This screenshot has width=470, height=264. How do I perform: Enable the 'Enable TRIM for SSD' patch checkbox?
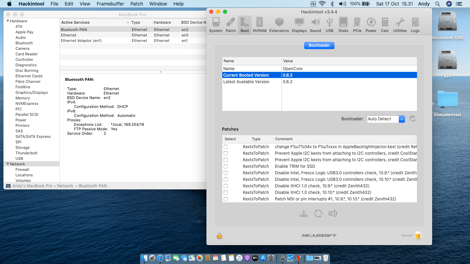point(226,166)
